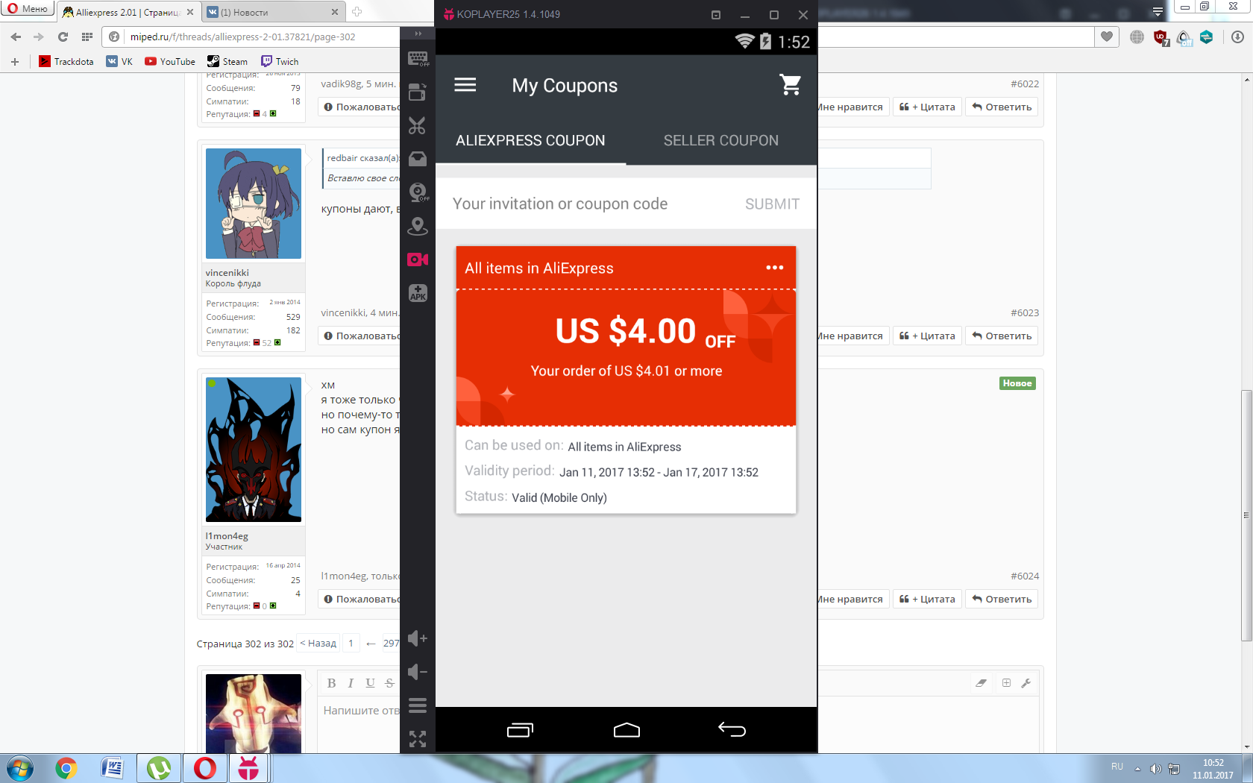
Task: Go to Назад previous page link
Action: [318, 643]
